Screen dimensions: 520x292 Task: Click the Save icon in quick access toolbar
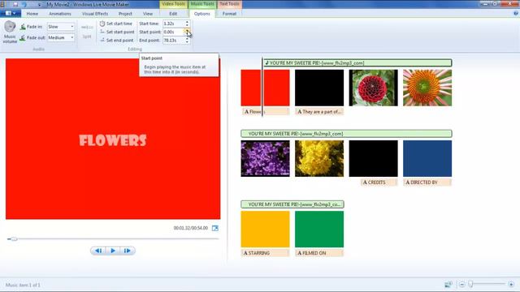tap(15, 4)
